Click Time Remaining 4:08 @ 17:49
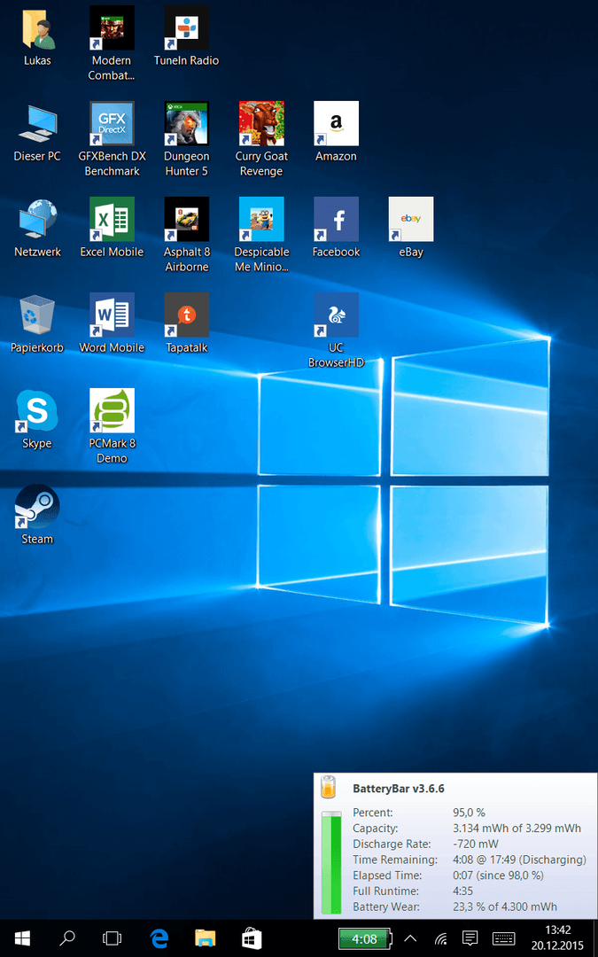This screenshot has width=598, height=957. pos(519,860)
